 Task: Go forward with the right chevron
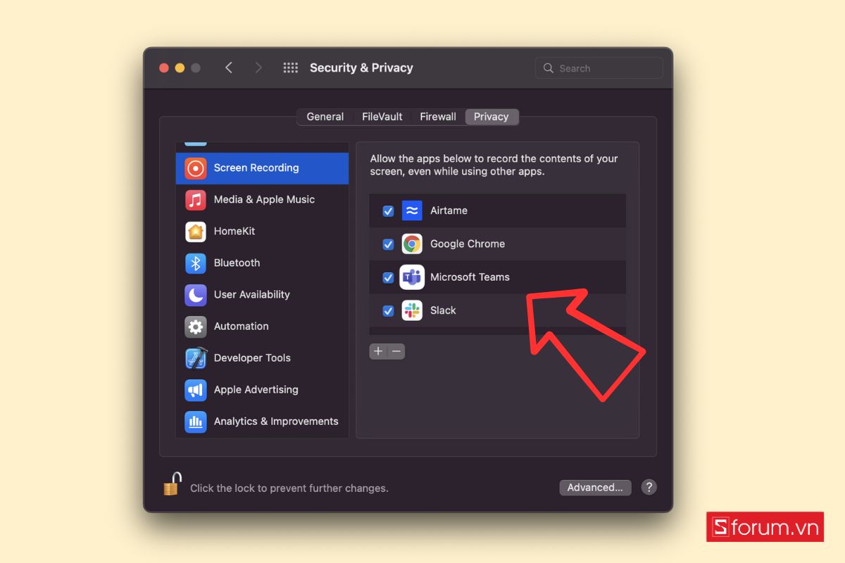(x=258, y=68)
